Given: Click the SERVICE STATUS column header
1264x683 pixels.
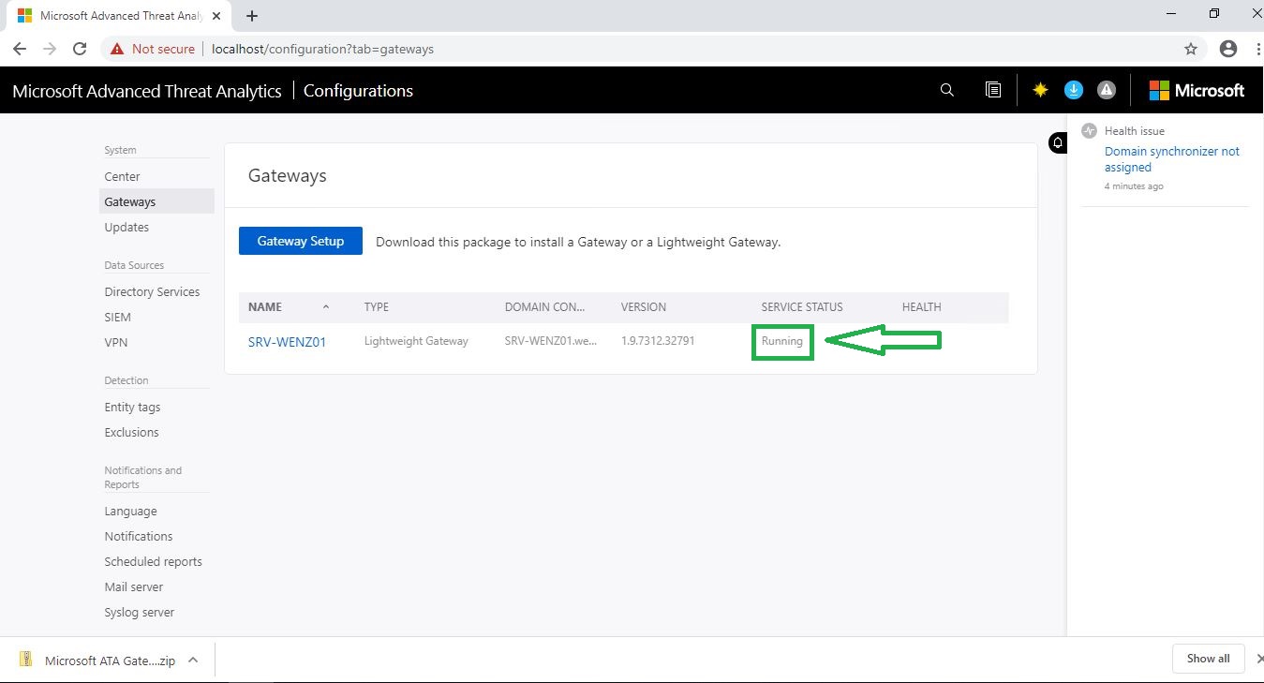Looking at the screenshot, I should pyautogui.click(x=802, y=307).
